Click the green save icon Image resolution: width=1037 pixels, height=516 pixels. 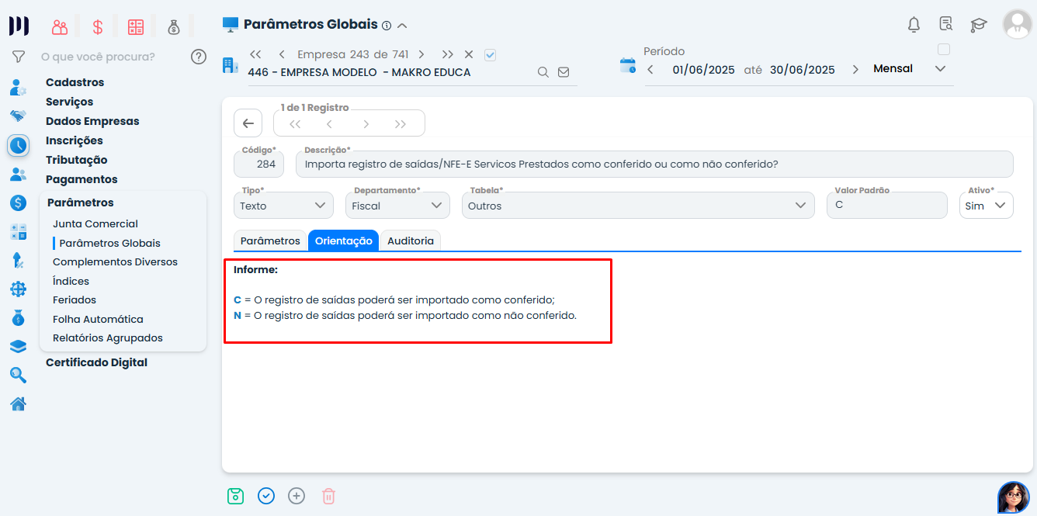tap(235, 496)
